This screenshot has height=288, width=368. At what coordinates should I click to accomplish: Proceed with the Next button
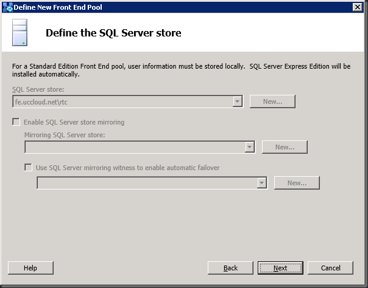click(280, 268)
